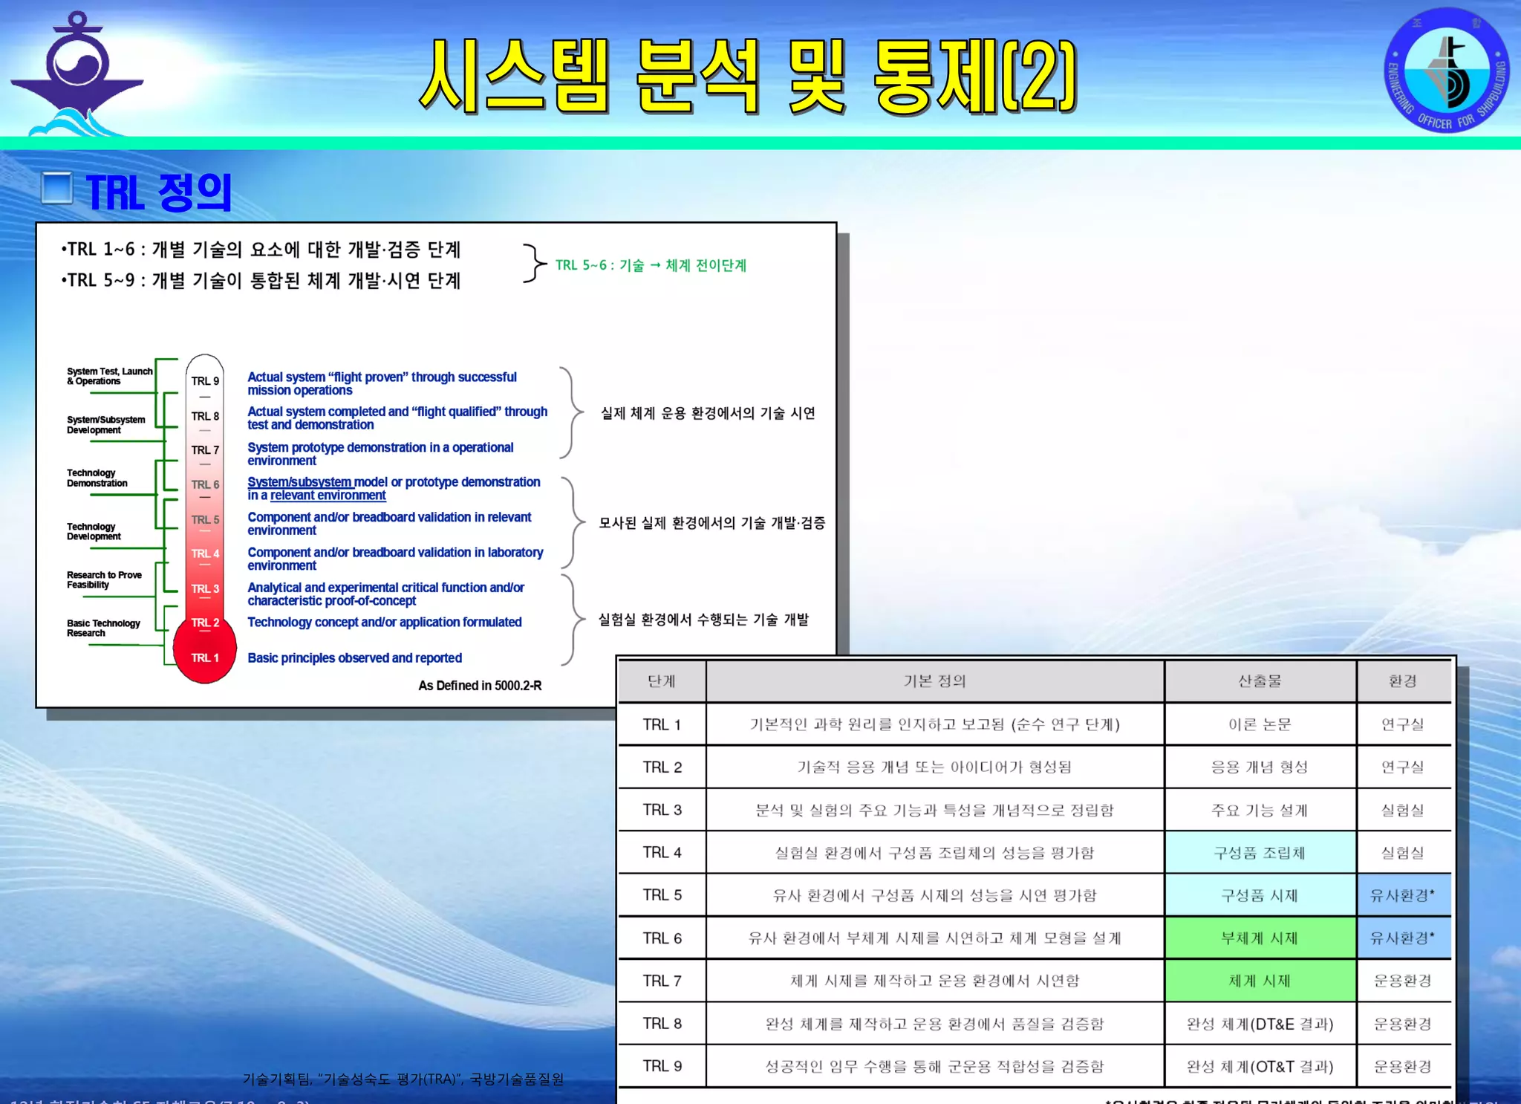The width and height of the screenshot is (1521, 1104).
Task: Click Technology Development label
Action: pos(94,531)
